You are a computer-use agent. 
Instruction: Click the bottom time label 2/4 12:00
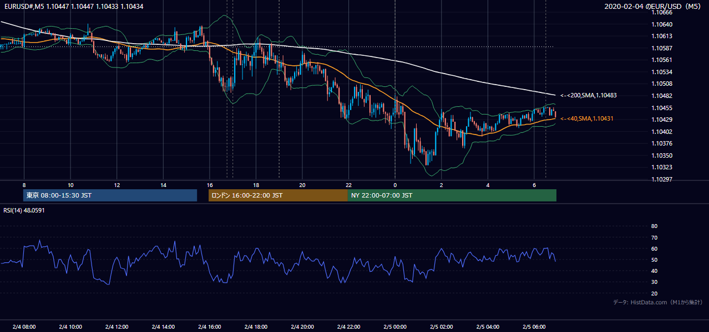(117, 327)
